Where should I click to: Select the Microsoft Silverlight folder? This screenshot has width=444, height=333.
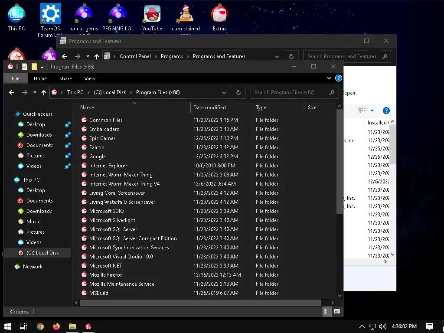click(x=112, y=220)
